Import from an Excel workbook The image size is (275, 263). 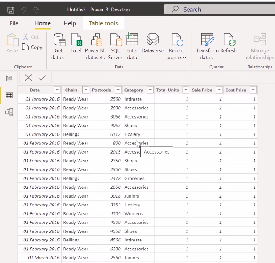point(76,43)
